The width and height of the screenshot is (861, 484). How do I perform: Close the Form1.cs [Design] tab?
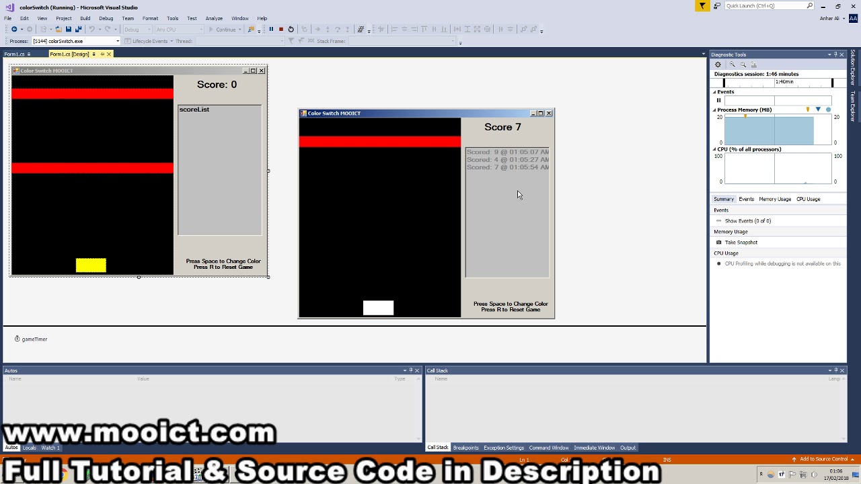click(x=109, y=54)
